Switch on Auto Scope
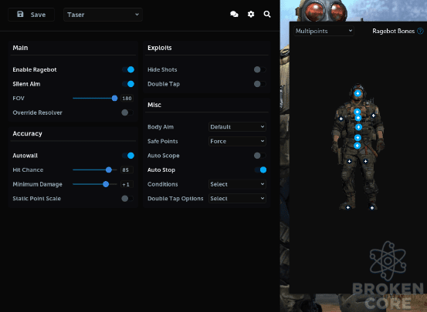Viewport: 427px width, 312px height. pos(259,156)
